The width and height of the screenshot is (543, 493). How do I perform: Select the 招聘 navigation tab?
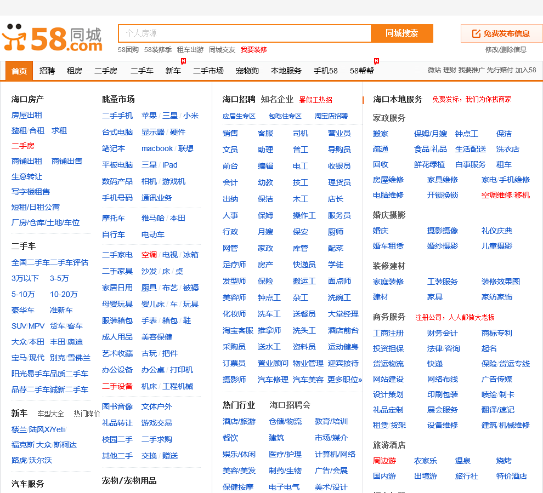47,71
